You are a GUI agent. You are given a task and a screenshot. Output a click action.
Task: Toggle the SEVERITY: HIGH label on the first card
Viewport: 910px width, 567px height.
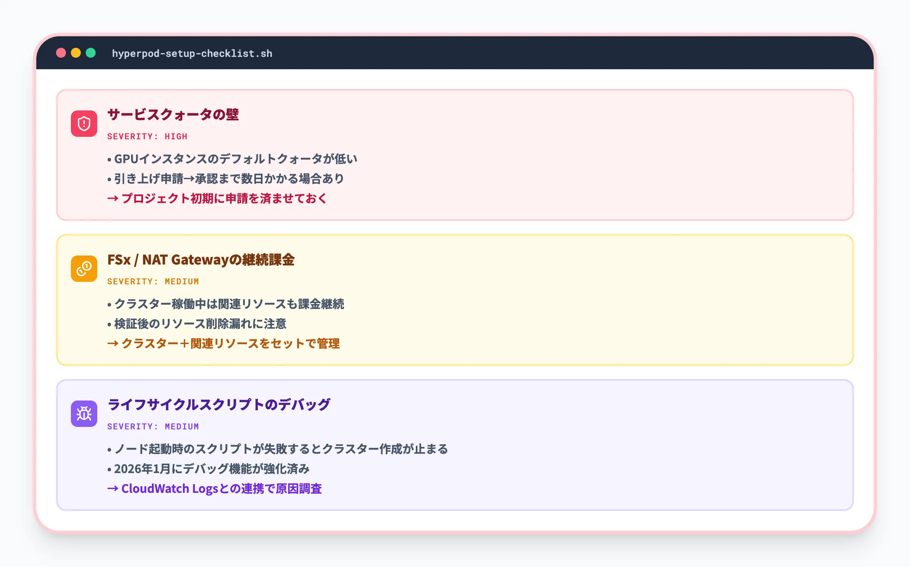pyautogui.click(x=147, y=136)
